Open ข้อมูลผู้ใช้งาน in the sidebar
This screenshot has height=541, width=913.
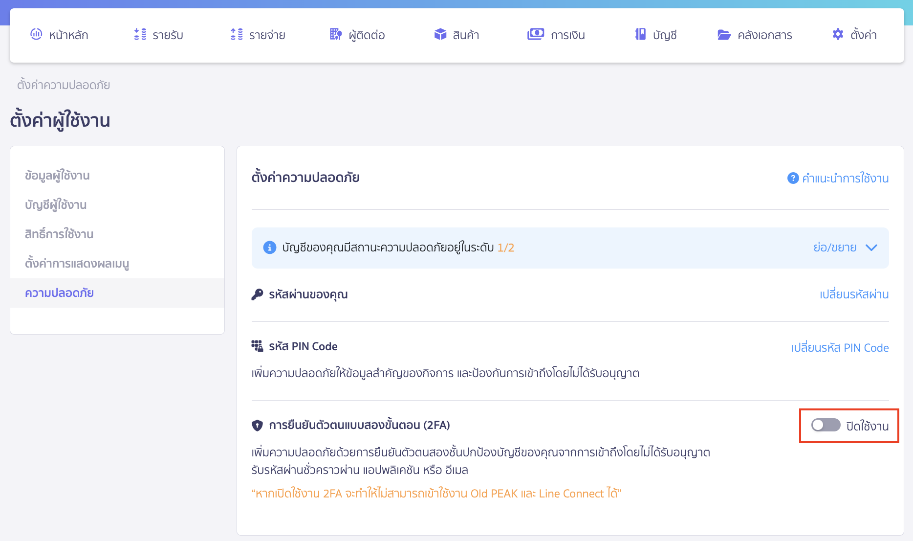(57, 175)
